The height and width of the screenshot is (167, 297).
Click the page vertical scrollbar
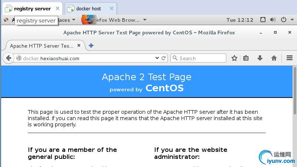[295, 90]
